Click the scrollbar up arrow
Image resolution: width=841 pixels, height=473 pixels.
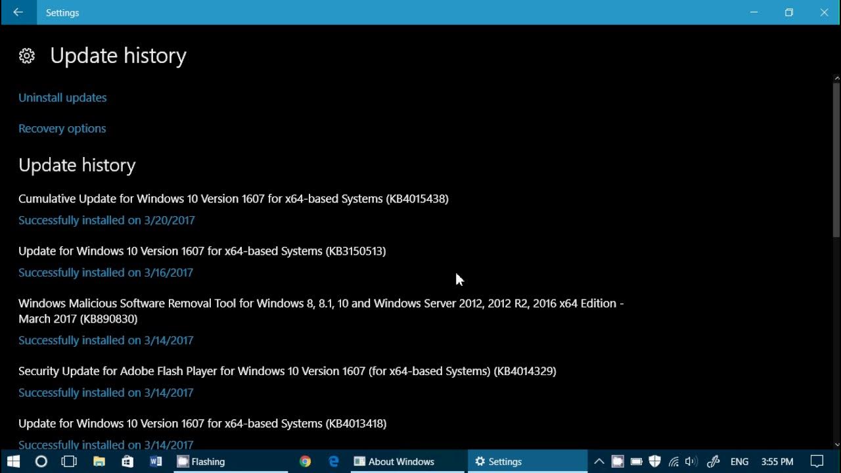click(x=836, y=78)
